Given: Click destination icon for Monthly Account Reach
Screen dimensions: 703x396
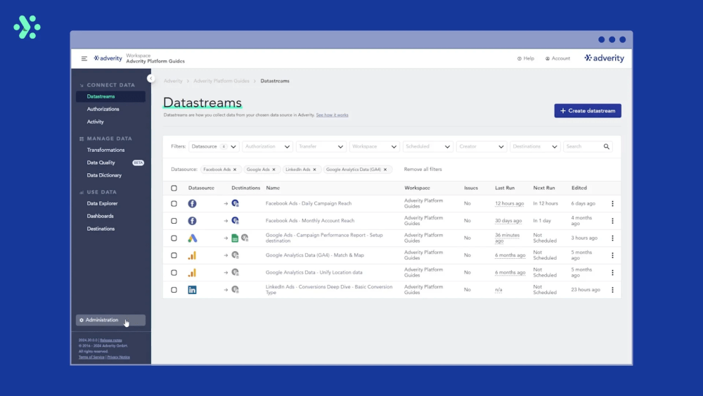Looking at the screenshot, I should click(x=235, y=221).
